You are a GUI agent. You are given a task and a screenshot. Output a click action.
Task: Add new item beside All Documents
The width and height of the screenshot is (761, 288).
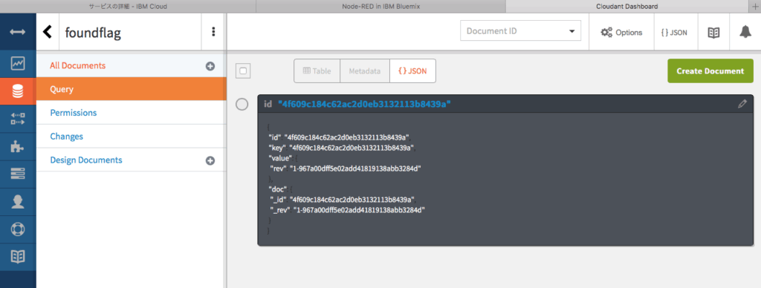click(x=210, y=66)
